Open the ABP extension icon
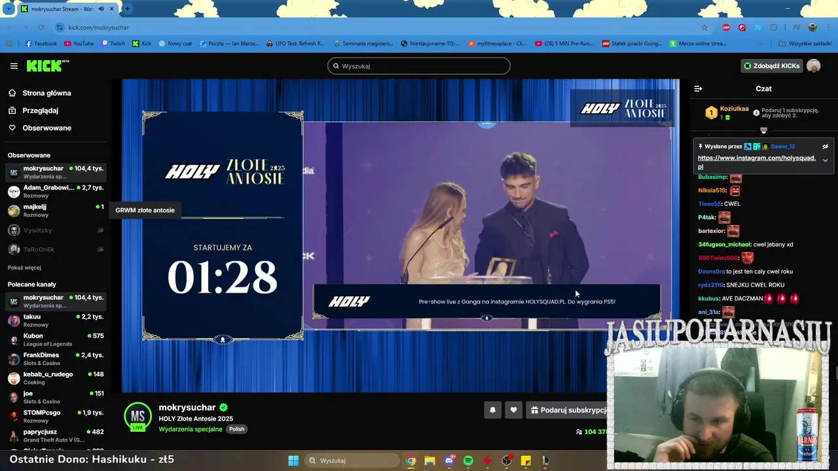This screenshot has height=471, width=838. click(x=727, y=27)
